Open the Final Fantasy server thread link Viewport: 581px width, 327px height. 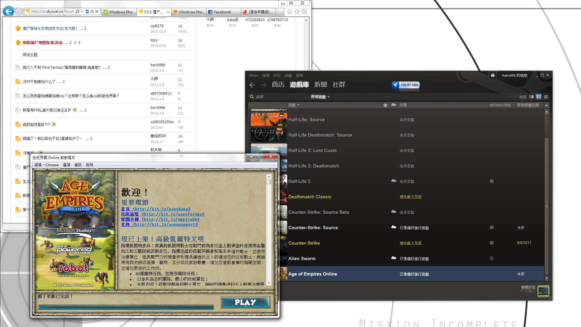(62, 67)
